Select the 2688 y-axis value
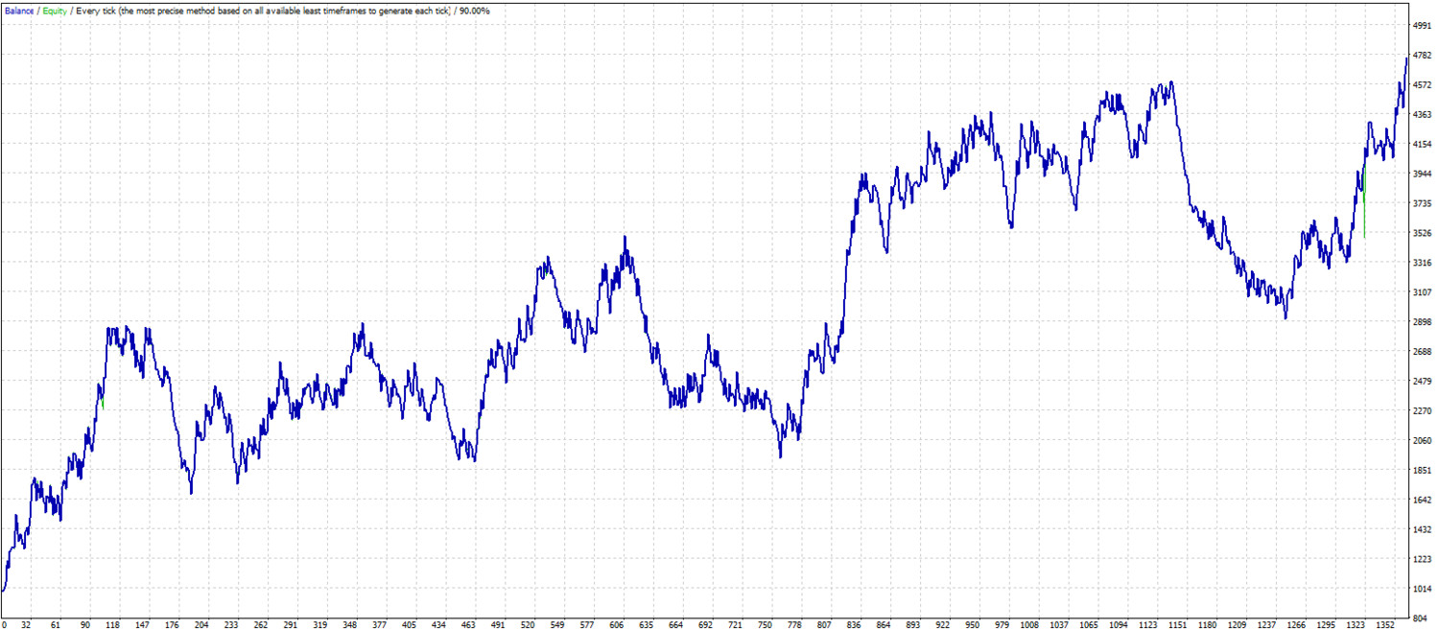The height and width of the screenshot is (629, 1439). click(1423, 352)
